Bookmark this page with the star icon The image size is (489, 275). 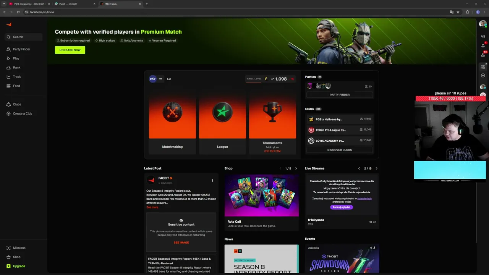pos(458,12)
